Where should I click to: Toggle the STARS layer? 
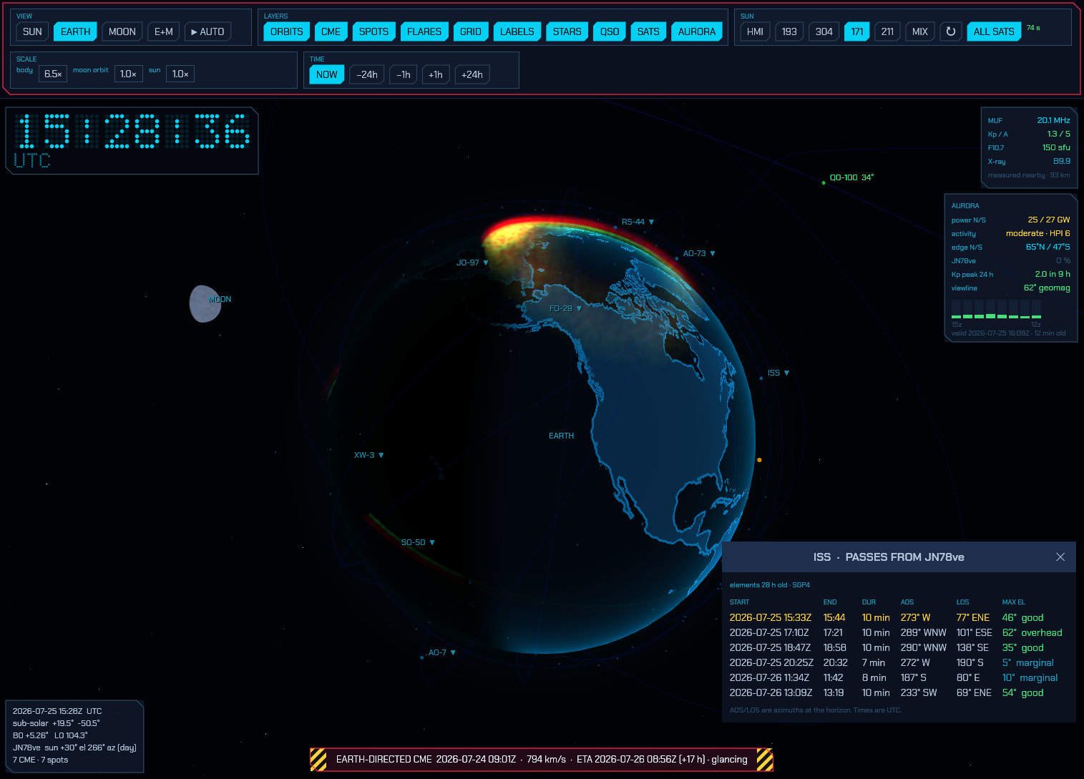(x=567, y=31)
